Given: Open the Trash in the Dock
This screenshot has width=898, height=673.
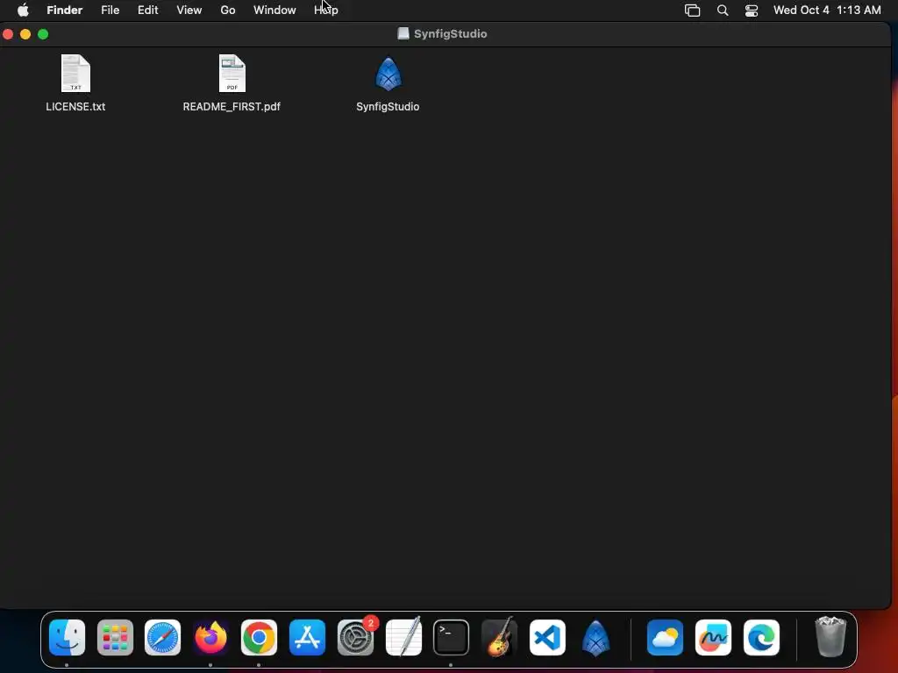Looking at the screenshot, I should coord(830,637).
